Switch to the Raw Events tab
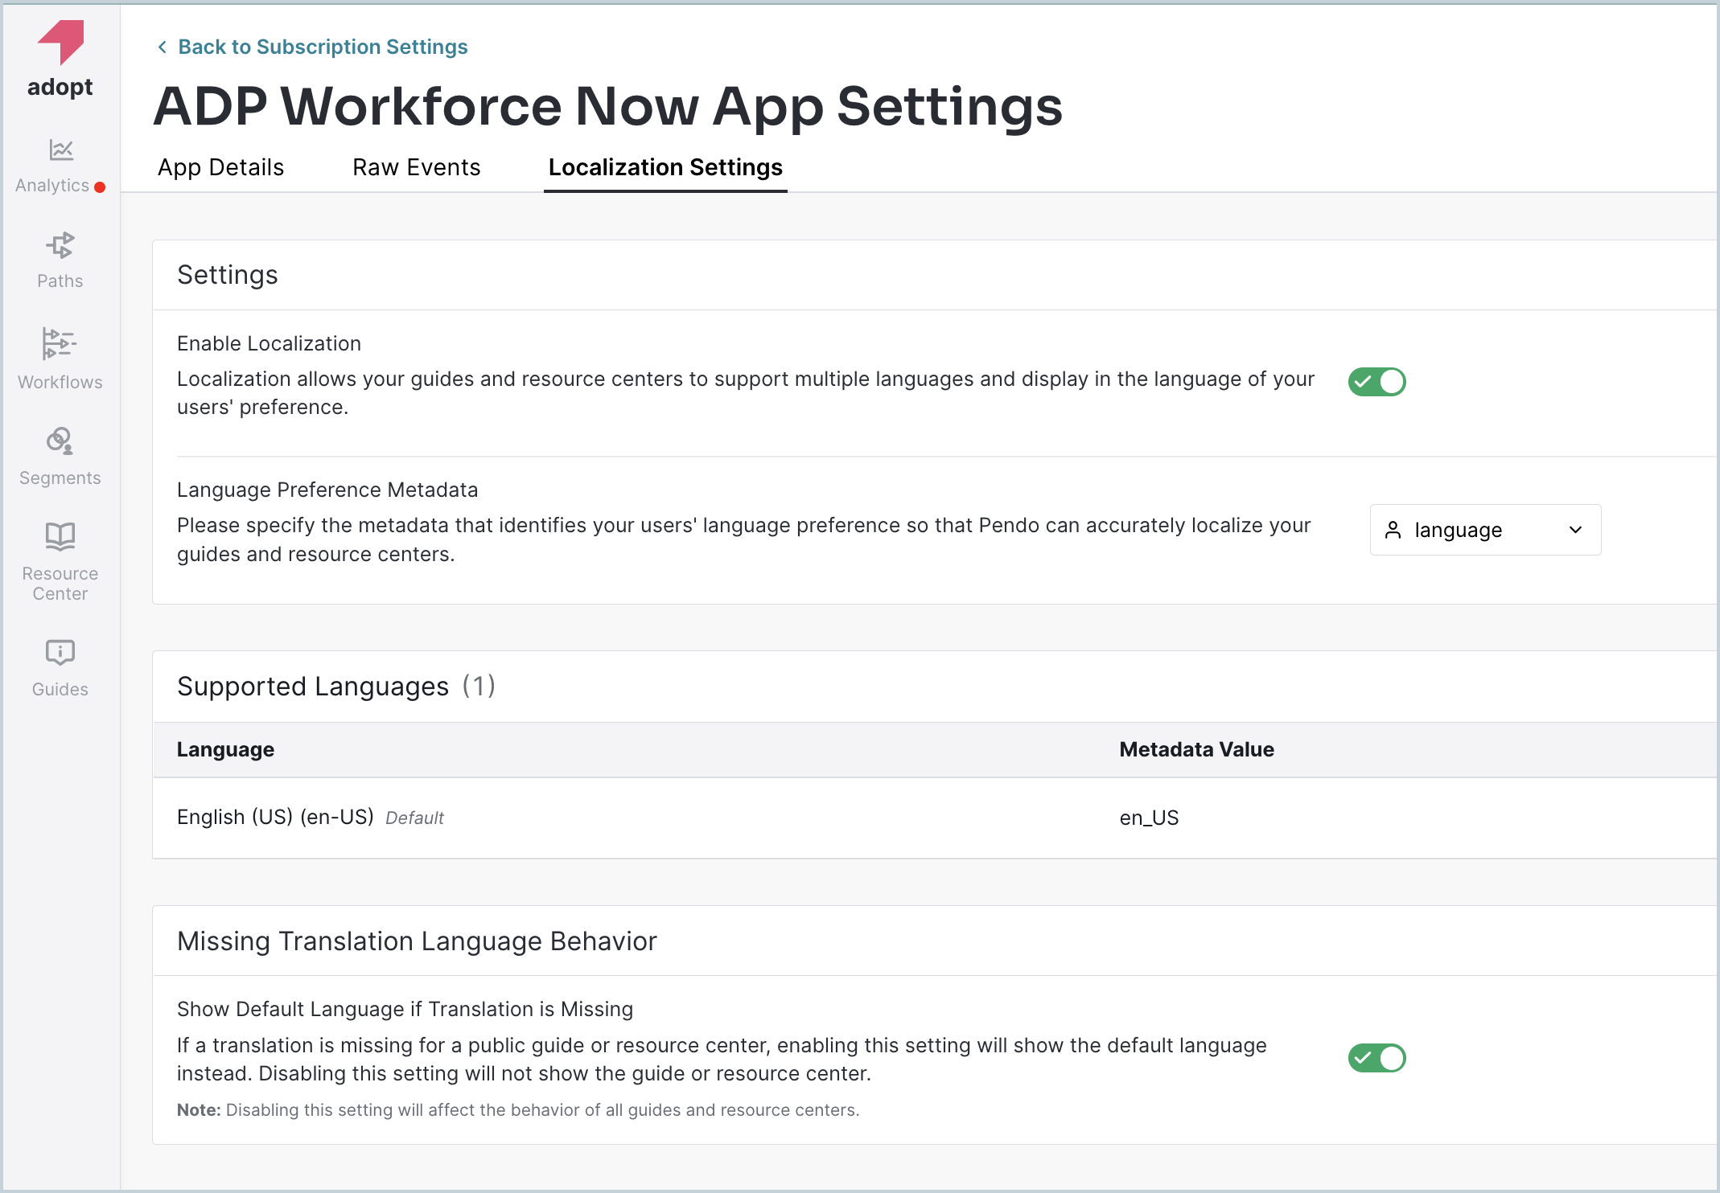Viewport: 1720px width, 1193px height. [x=416, y=167]
